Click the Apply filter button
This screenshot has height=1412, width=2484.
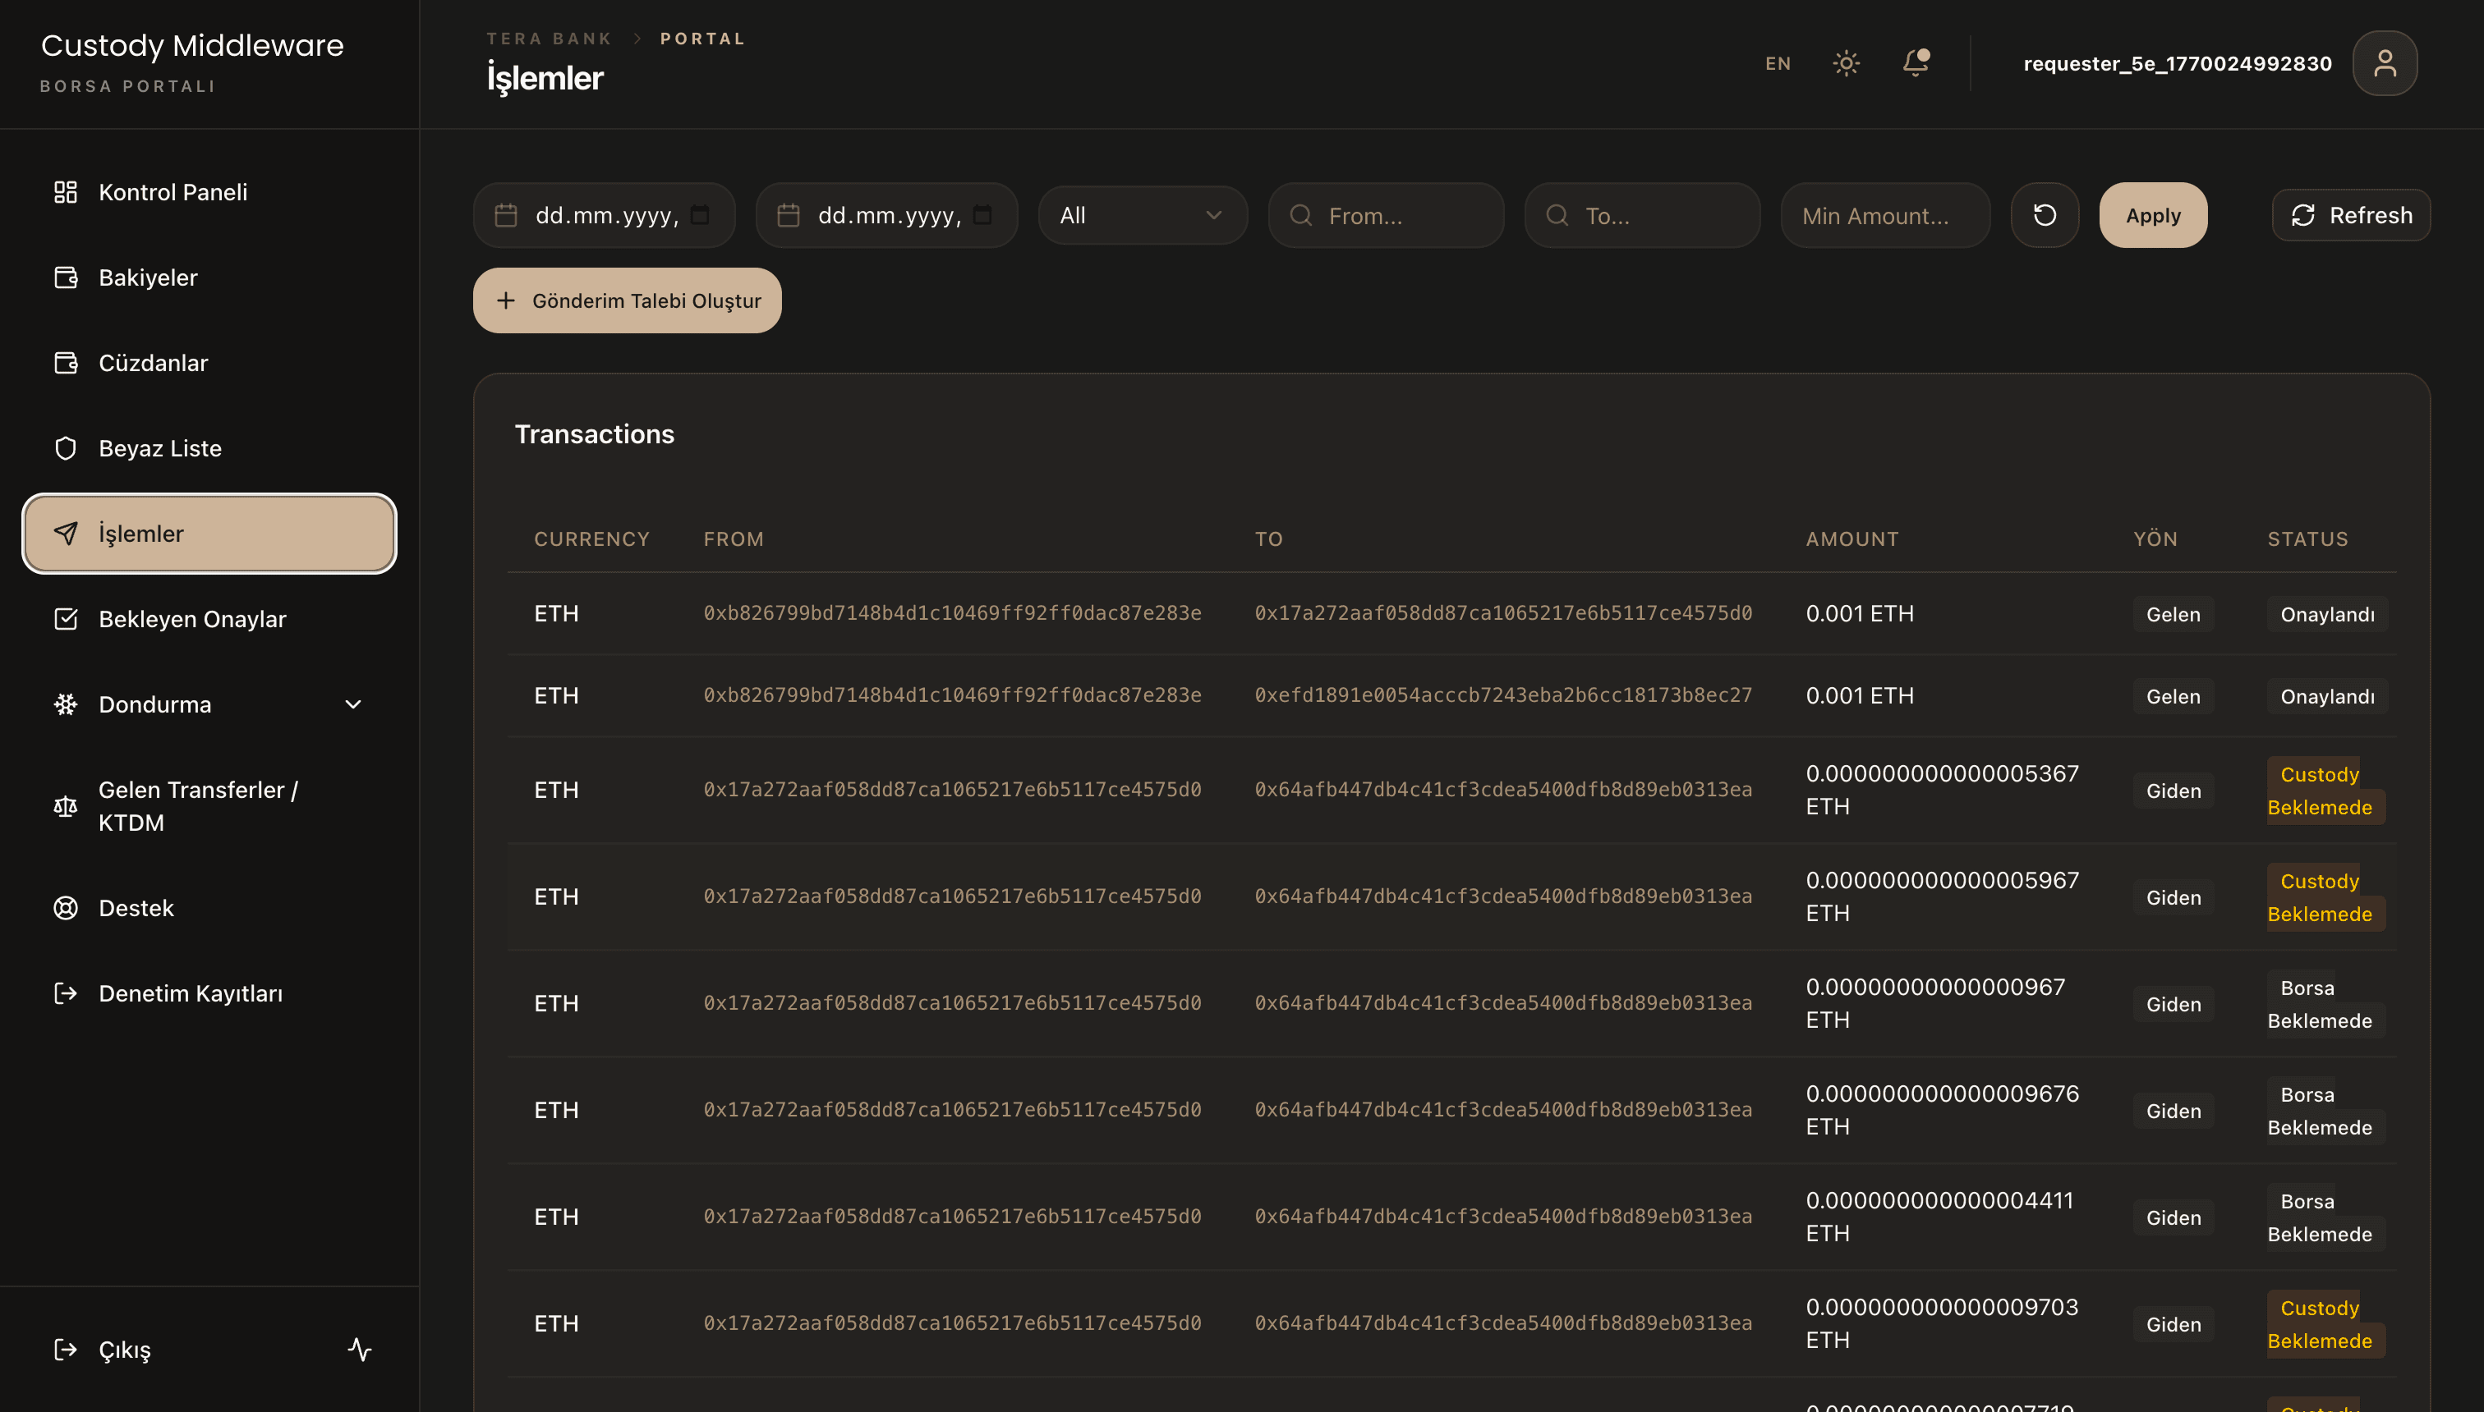coord(2153,215)
